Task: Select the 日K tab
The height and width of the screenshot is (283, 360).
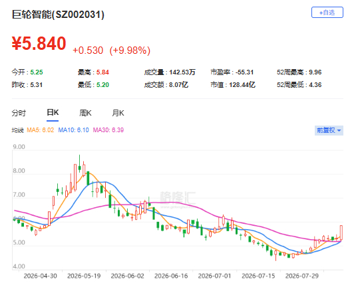Action: point(53,112)
